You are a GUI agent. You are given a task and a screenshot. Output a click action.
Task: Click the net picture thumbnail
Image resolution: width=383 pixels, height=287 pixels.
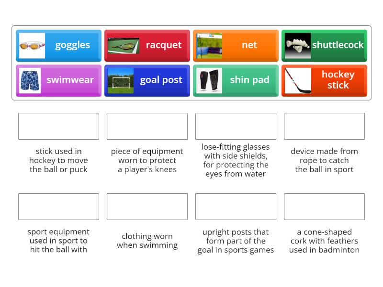(209, 45)
